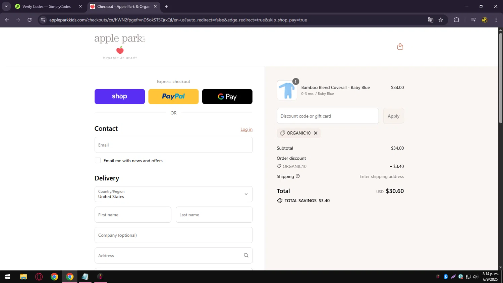Click the Log in link
503x283 pixels.
click(246, 129)
